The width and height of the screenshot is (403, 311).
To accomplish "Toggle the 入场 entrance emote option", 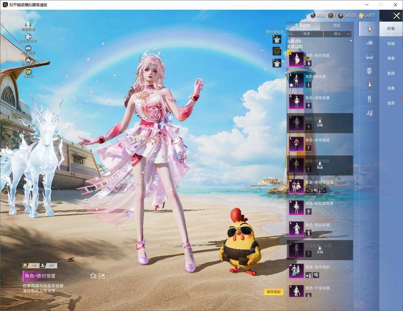I will 30,266.
